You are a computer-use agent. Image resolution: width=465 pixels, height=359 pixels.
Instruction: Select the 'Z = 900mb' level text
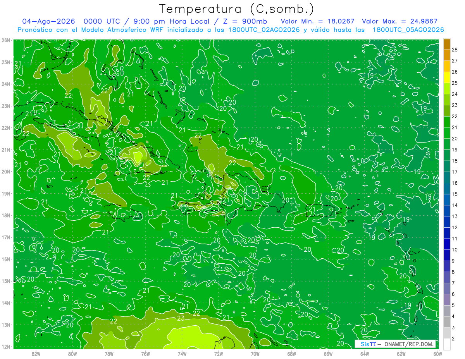point(245,22)
